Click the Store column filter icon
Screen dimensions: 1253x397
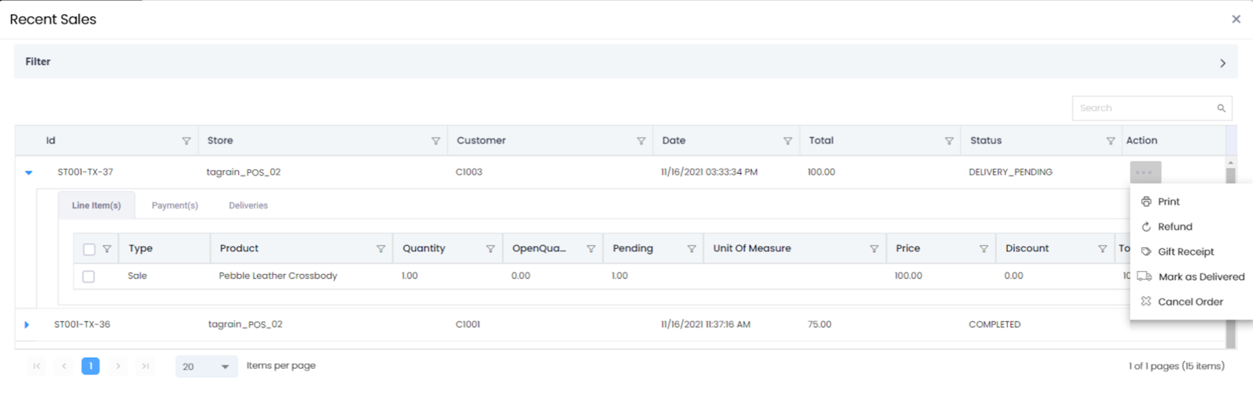435,141
